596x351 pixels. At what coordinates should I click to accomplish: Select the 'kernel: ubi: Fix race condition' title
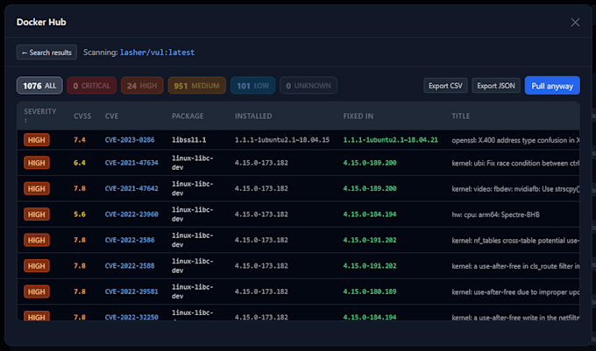point(515,163)
